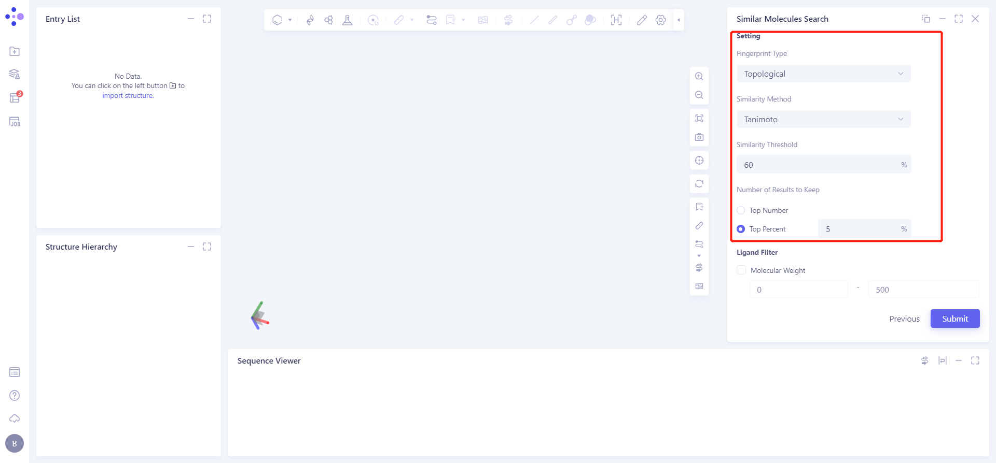Click the route path icon in top toolbar
This screenshot has width=996, height=463.
click(432, 20)
